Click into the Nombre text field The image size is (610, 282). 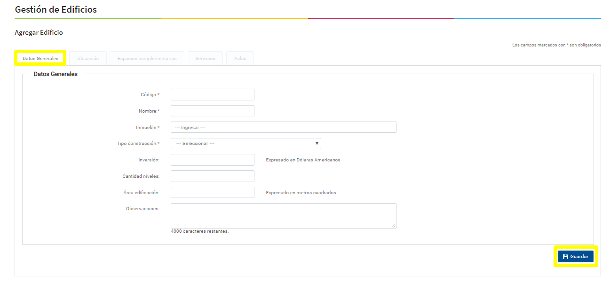(x=212, y=111)
